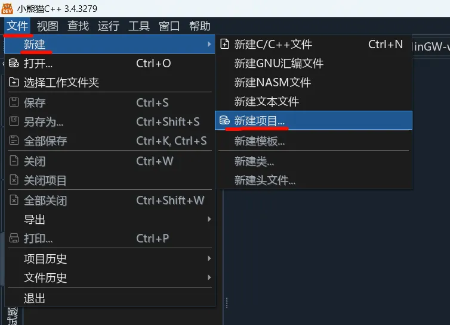Click 退出 to exit the application

click(35, 298)
